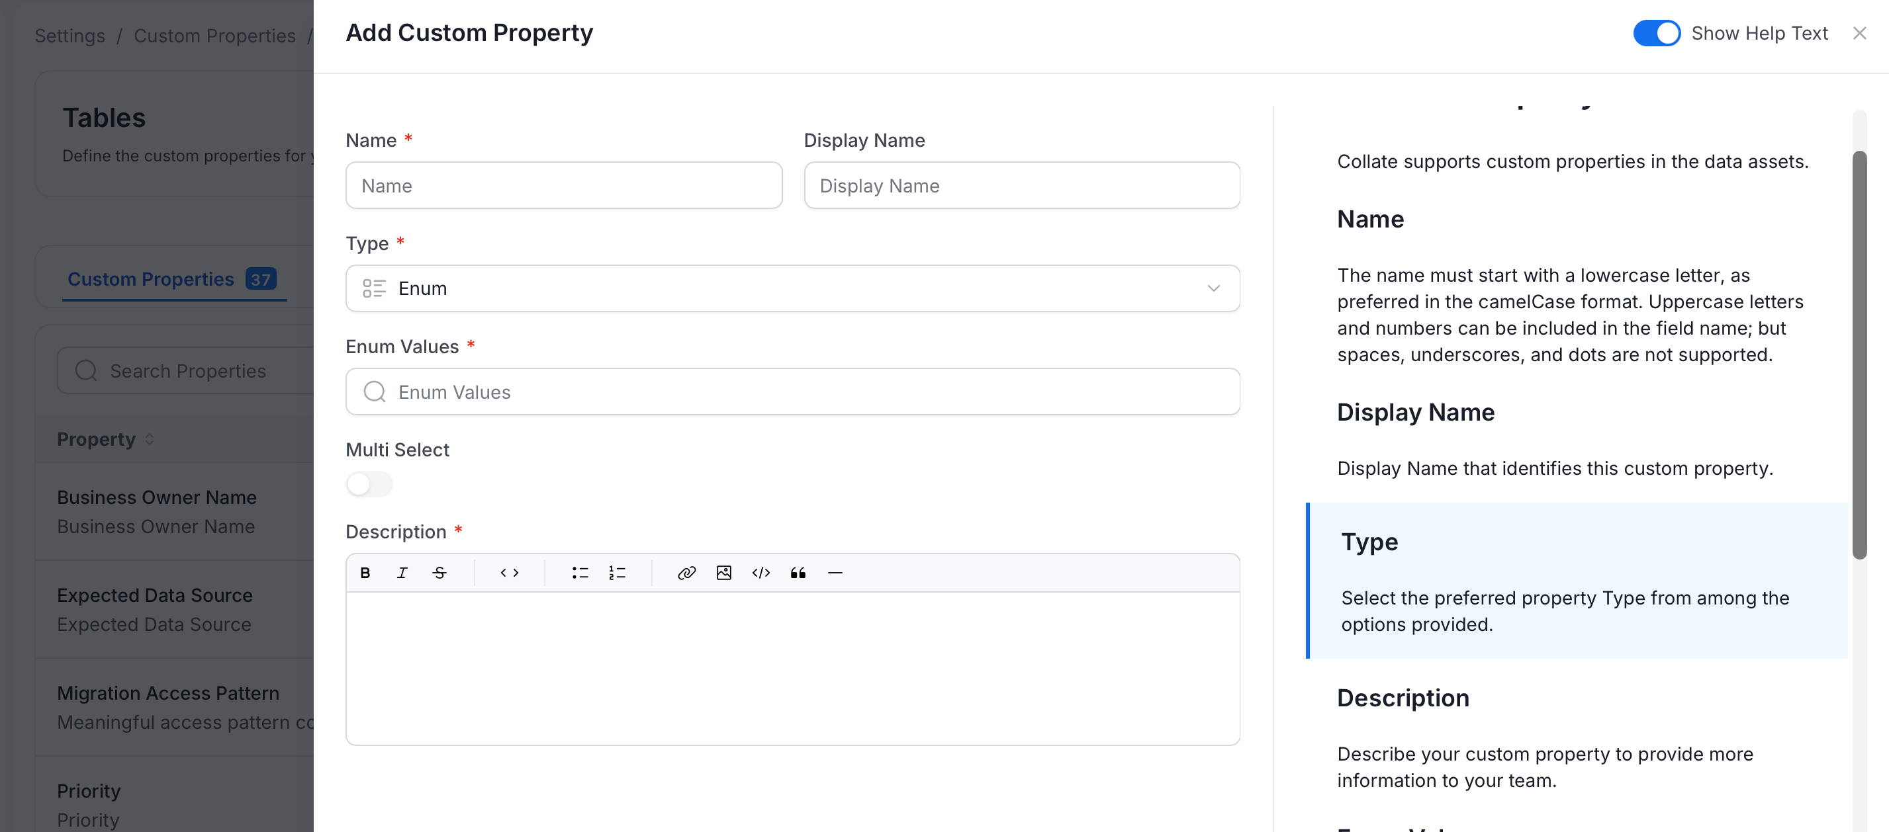Insert numbered list in description editor

618,573
